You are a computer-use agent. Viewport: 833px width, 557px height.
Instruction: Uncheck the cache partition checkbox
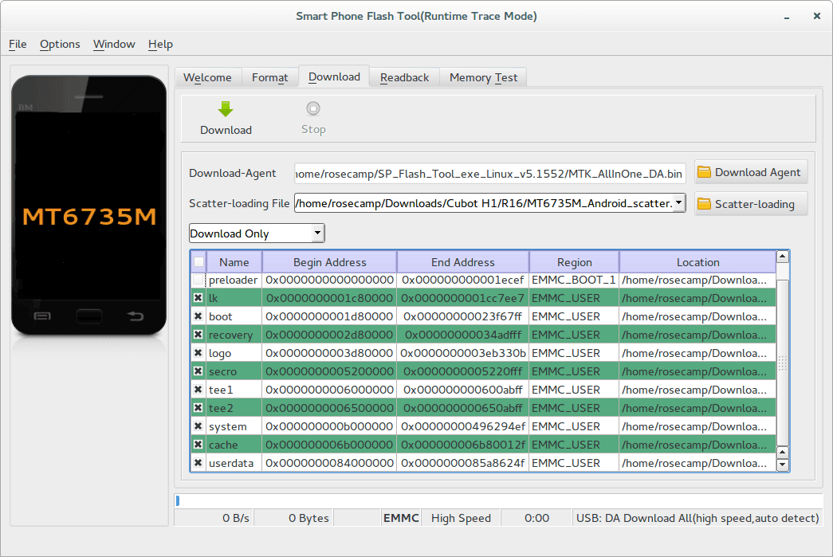pos(198,445)
